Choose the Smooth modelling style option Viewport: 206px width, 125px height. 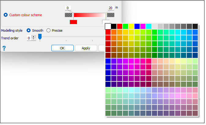point(28,30)
